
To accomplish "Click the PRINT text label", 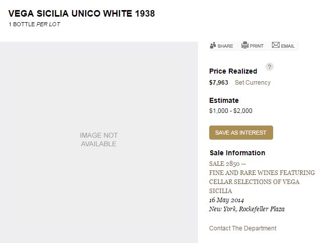I will tap(257, 46).
